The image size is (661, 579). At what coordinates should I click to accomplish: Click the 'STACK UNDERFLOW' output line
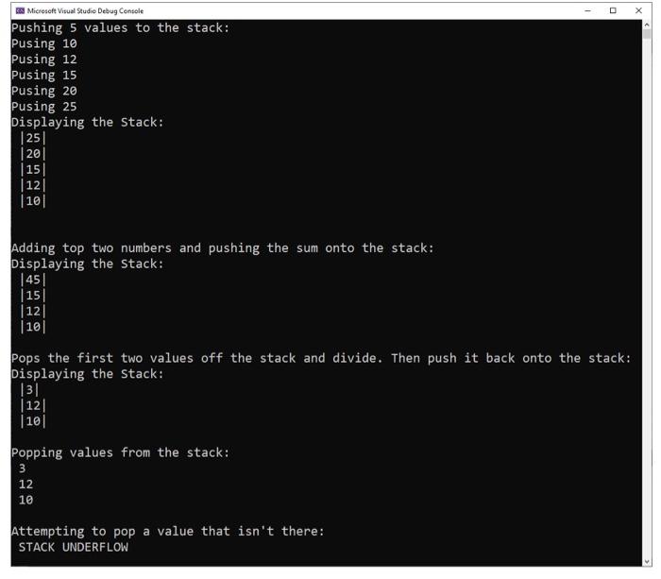[x=74, y=547]
